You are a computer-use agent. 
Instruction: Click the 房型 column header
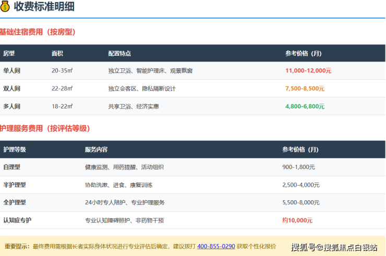[x=9, y=54]
